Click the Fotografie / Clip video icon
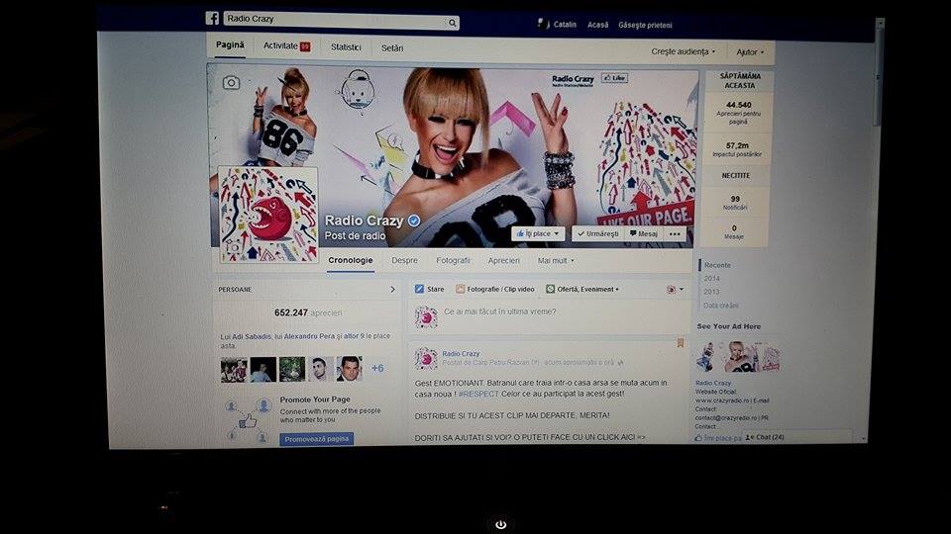Image resolution: width=951 pixels, height=534 pixels. click(x=461, y=289)
